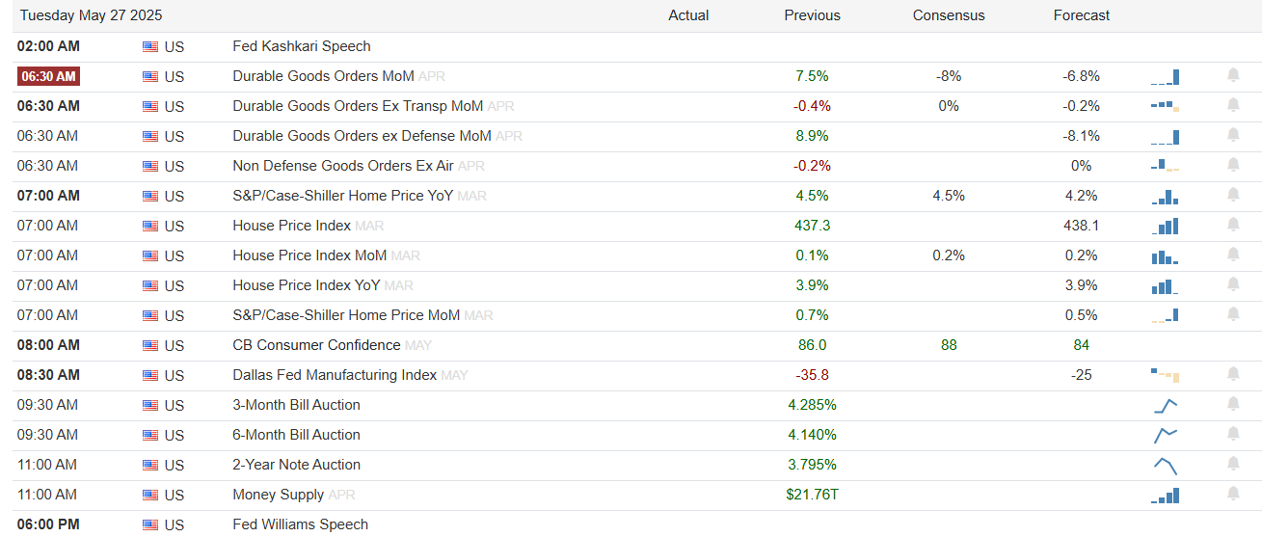The image size is (1262, 537).
Task: Click the Money Supply bar chart icon
Action: (1165, 496)
